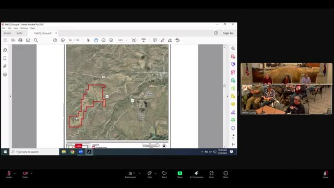334x188 pixels.
Task: Open the Zoom More options
Action: [226, 174]
